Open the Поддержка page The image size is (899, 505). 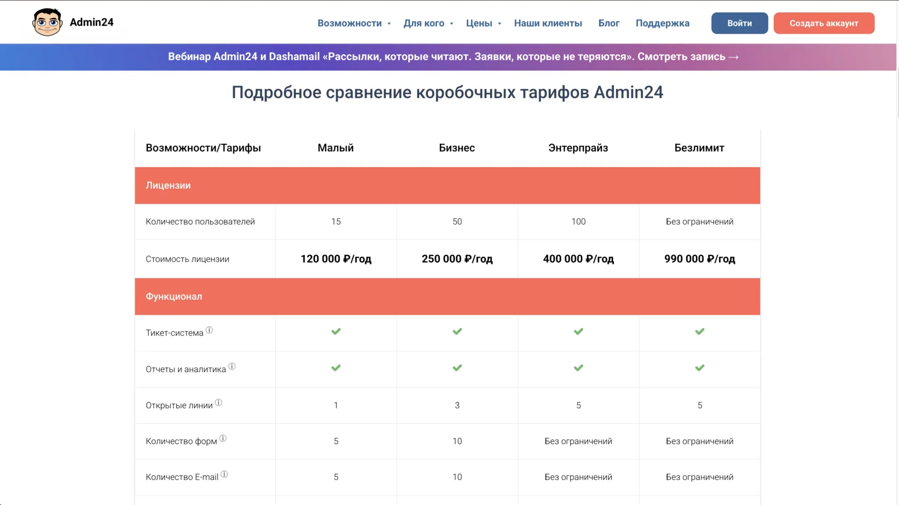662,23
